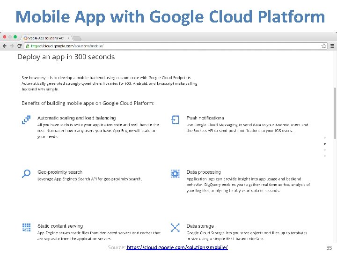
Task: Close the Mobile App Solutions tab
Action: point(68,38)
